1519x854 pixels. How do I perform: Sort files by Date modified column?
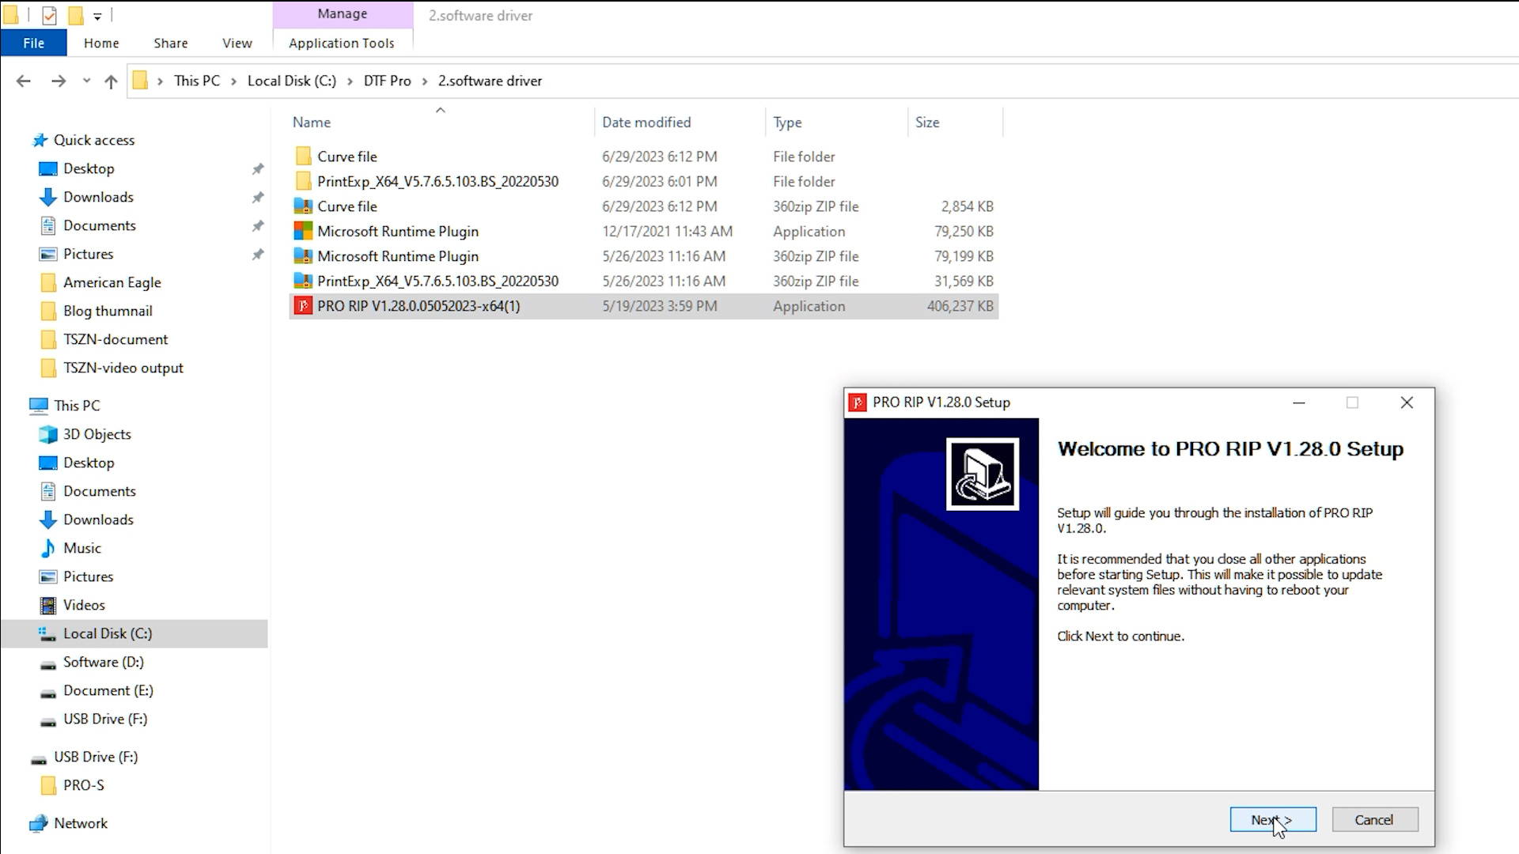coord(646,123)
